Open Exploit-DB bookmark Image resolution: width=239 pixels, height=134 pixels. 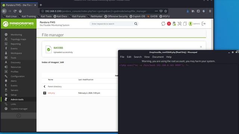click(x=137, y=16)
